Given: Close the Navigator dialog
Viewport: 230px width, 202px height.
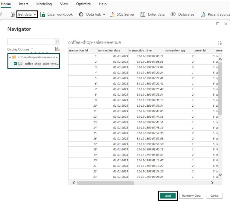Looking at the screenshot, I should pyautogui.click(x=226, y=24).
